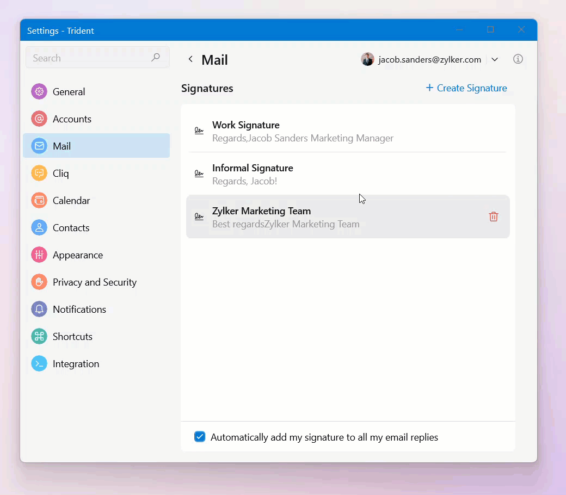Image resolution: width=566 pixels, height=495 pixels.
Task: Open Accounts section via its @ icon
Action: click(39, 119)
